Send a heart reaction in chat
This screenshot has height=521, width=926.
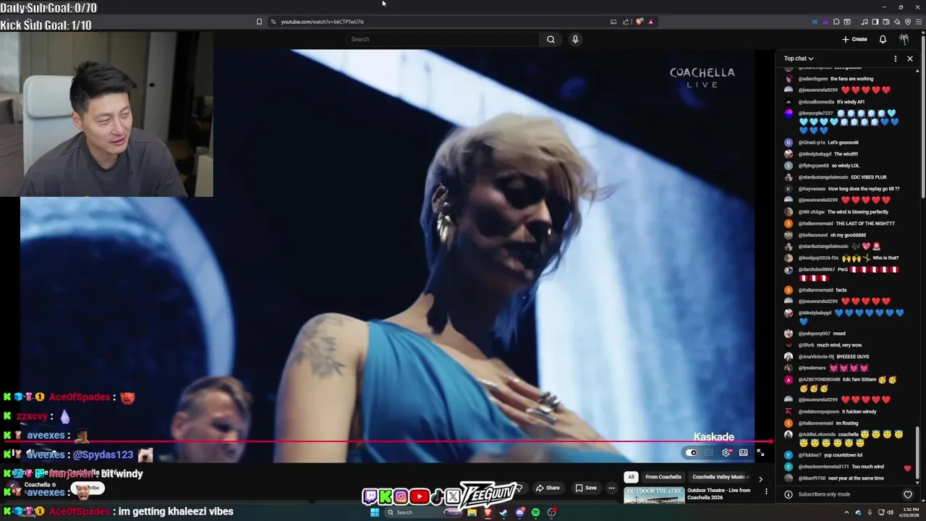908,494
